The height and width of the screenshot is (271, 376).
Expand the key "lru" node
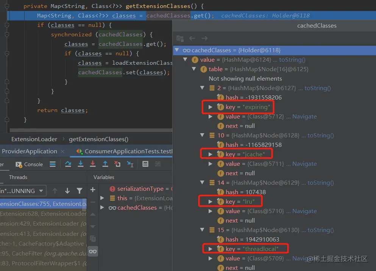coord(210,202)
